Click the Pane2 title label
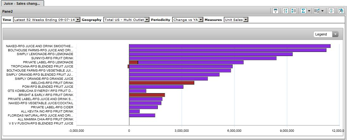This screenshot has width=347, height=140. (x=8, y=11)
